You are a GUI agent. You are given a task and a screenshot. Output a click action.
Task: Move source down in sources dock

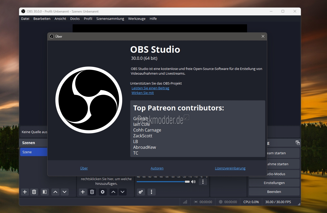[122, 192]
